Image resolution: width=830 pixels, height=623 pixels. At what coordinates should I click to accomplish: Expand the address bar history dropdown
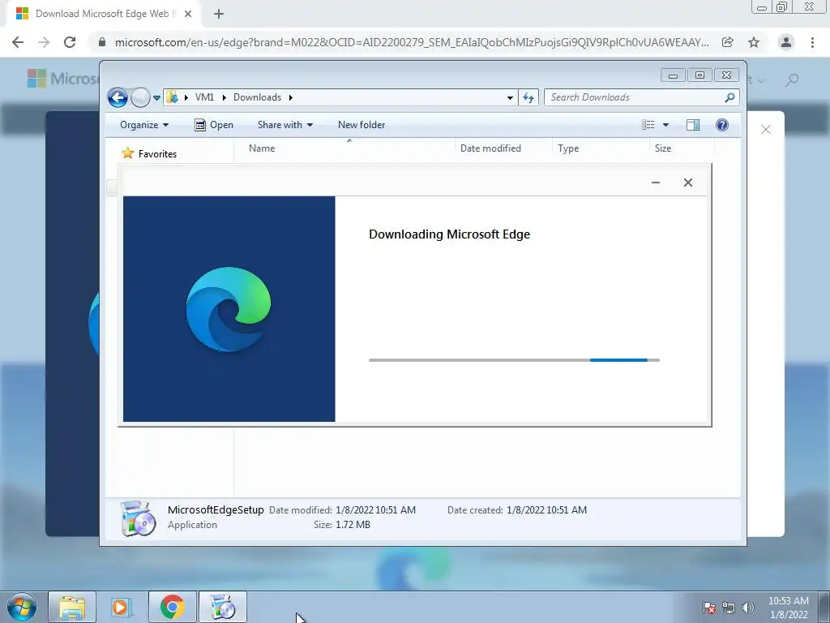[510, 97]
